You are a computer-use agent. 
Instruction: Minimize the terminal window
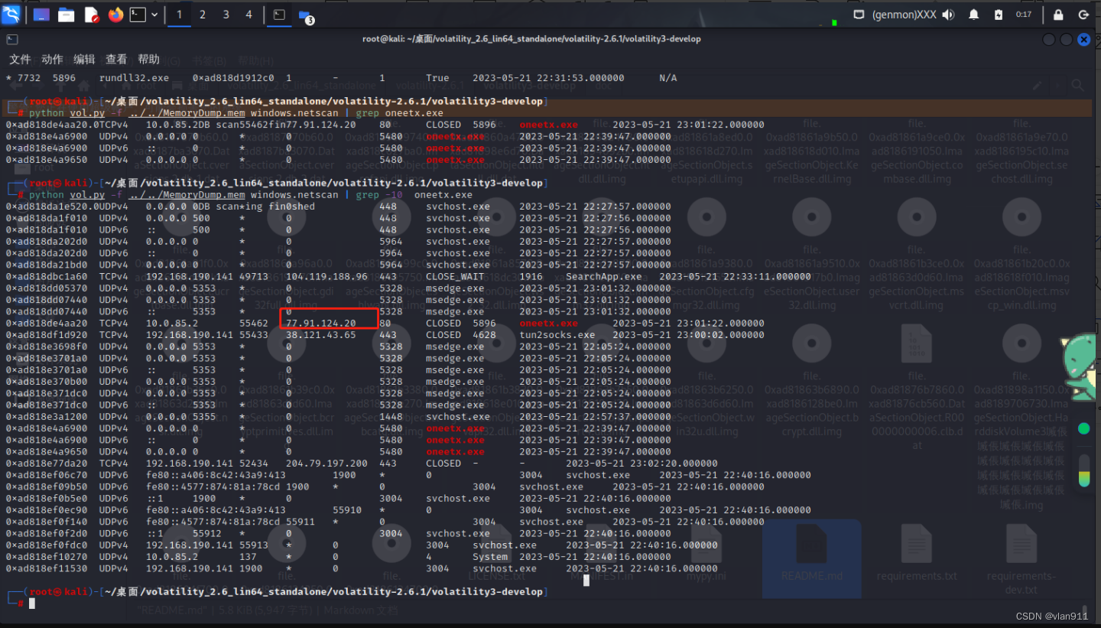tap(1049, 39)
